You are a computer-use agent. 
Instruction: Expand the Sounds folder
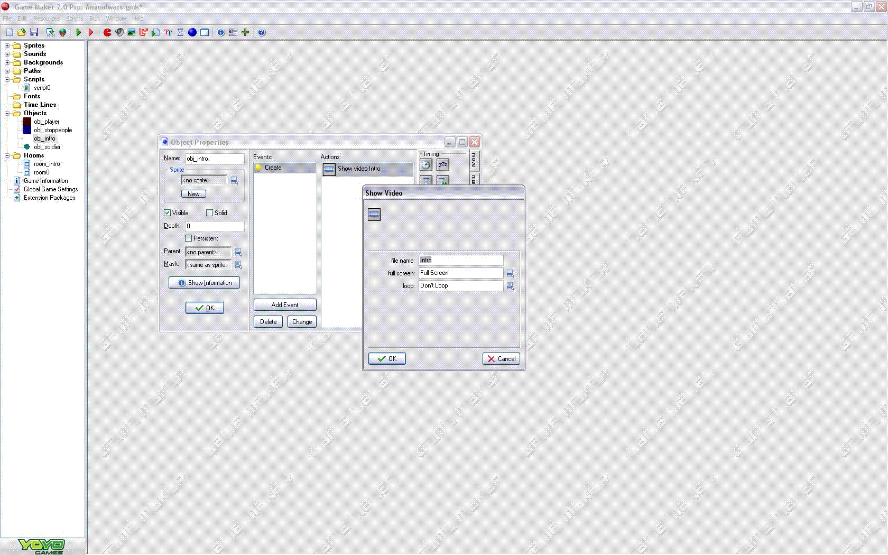pyautogui.click(x=7, y=54)
